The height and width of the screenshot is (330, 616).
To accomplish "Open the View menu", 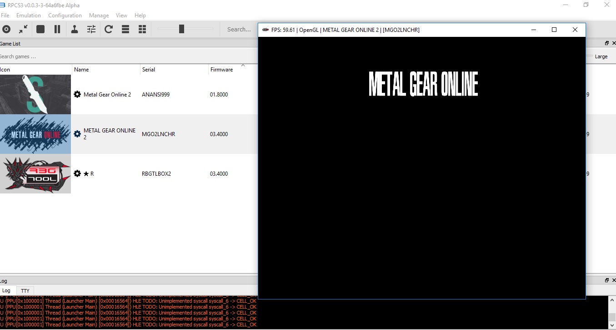I will click(121, 15).
